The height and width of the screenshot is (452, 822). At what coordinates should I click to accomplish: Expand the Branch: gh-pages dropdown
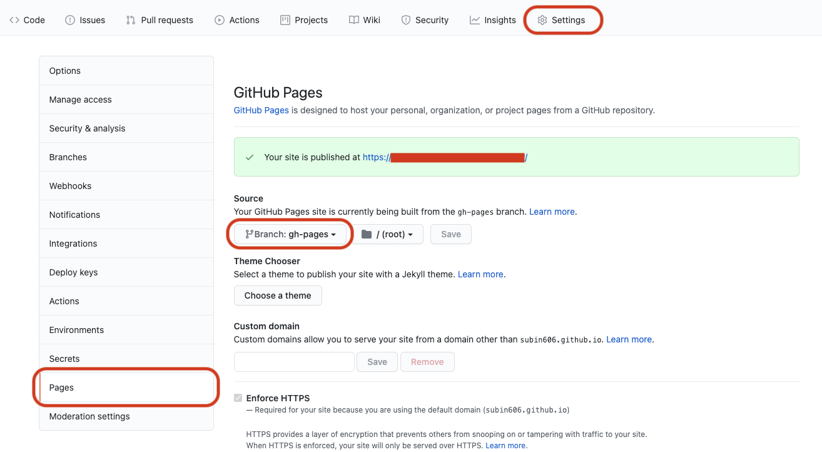pyautogui.click(x=290, y=234)
